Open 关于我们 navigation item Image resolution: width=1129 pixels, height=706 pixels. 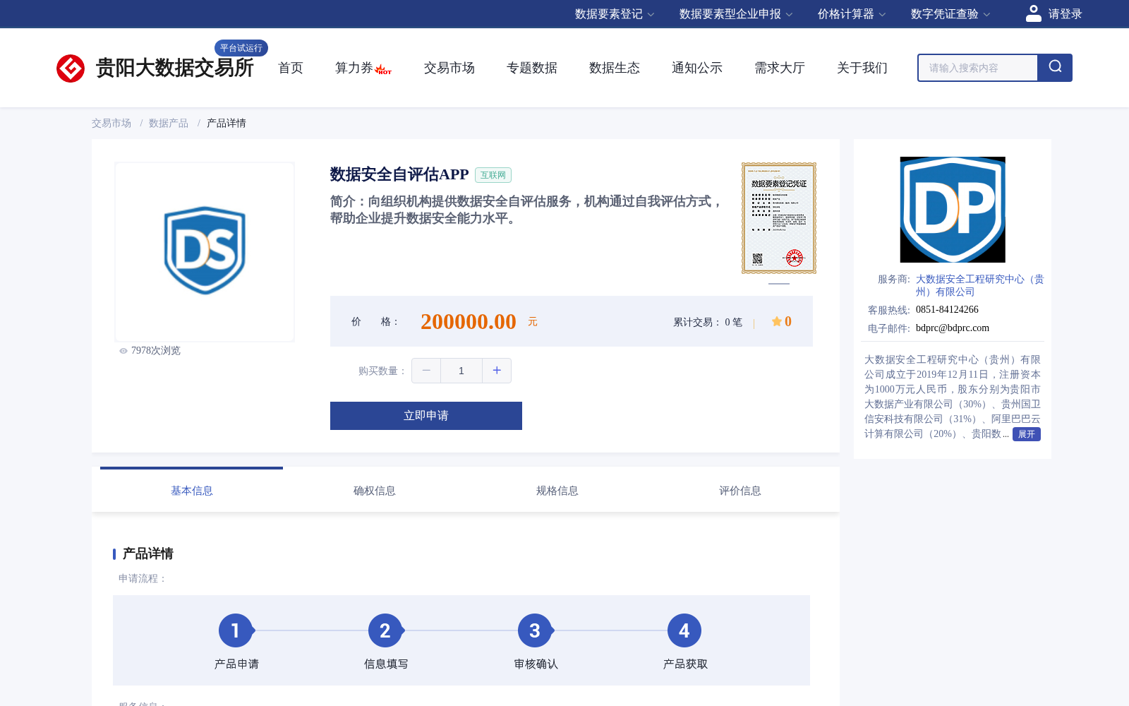click(x=862, y=68)
